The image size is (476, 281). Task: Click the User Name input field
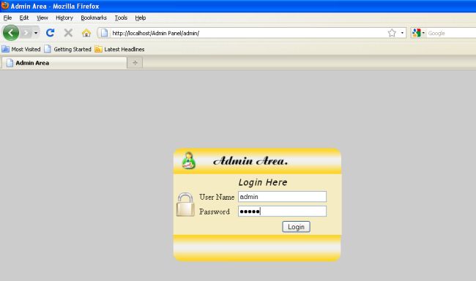tap(282, 197)
